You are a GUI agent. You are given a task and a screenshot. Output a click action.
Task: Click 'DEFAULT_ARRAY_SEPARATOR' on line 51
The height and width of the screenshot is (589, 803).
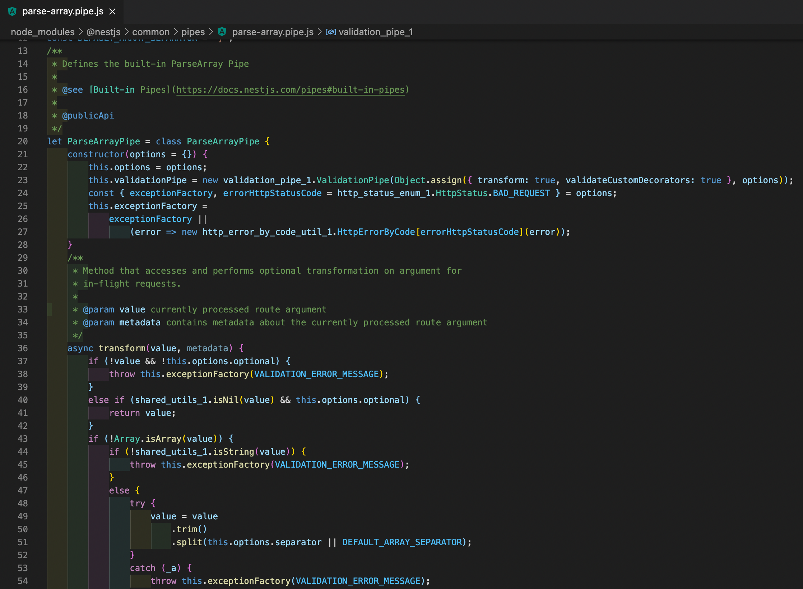[x=402, y=542]
